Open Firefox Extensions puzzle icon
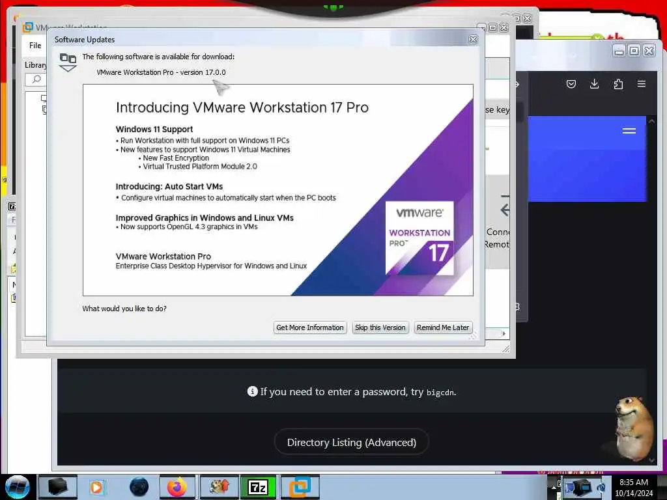 [618, 84]
